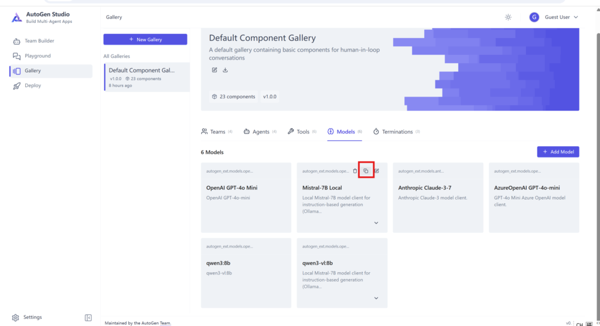600x326 pixels.
Task: Delete the Mistral-7B Local model
Action: click(x=355, y=171)
